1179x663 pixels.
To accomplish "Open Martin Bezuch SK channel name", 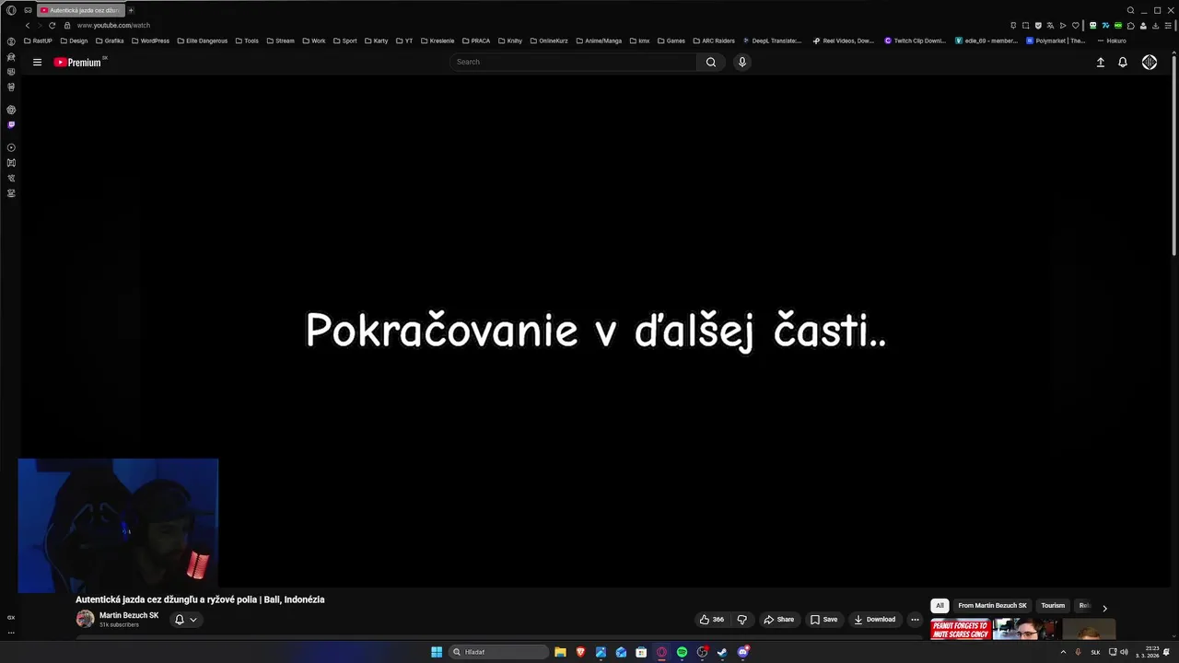I will coord(129,615).
